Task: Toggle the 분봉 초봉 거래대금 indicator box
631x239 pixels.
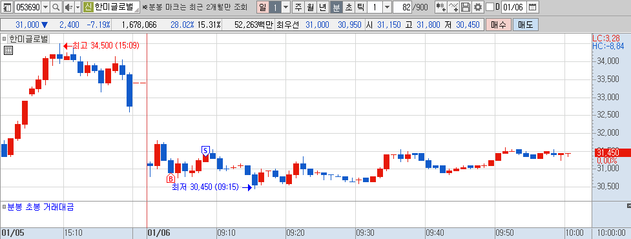Action: tap(4, 207)
